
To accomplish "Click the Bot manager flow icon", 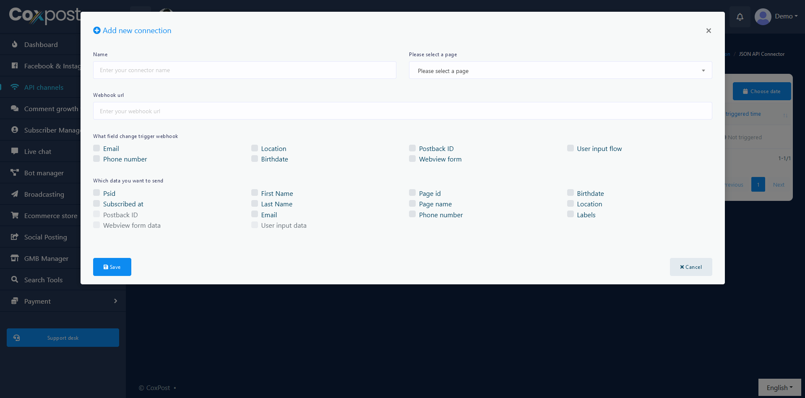I will tap(15, 173).
